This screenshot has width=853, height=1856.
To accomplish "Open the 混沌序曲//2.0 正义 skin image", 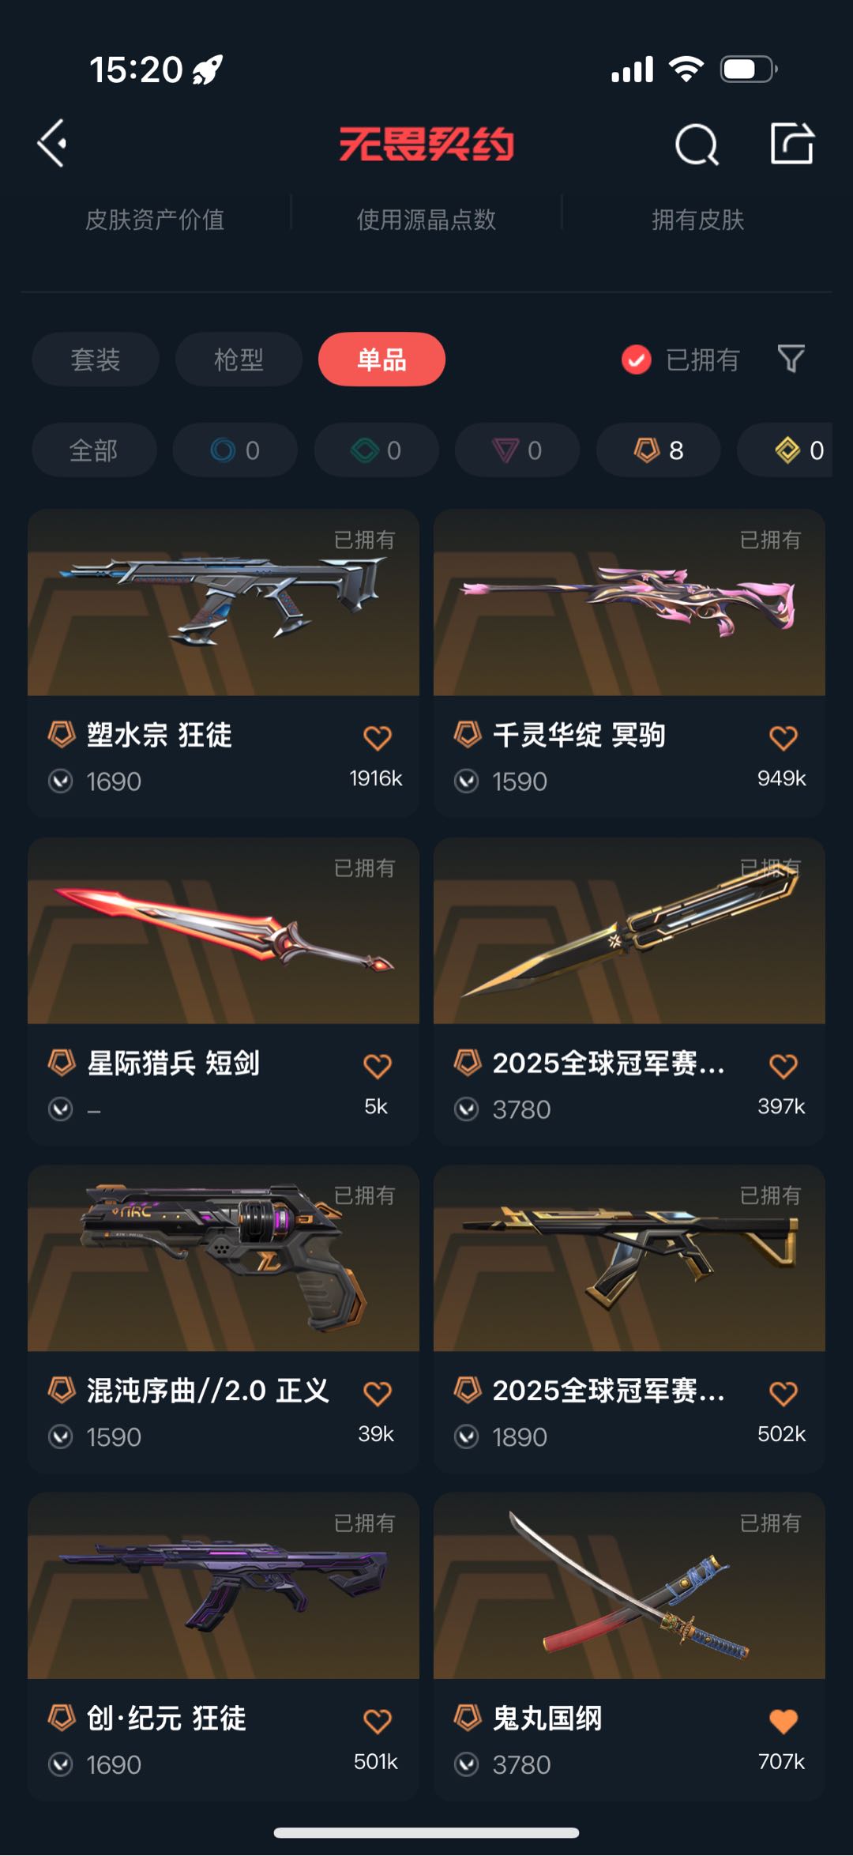I will pos(224,1258).
